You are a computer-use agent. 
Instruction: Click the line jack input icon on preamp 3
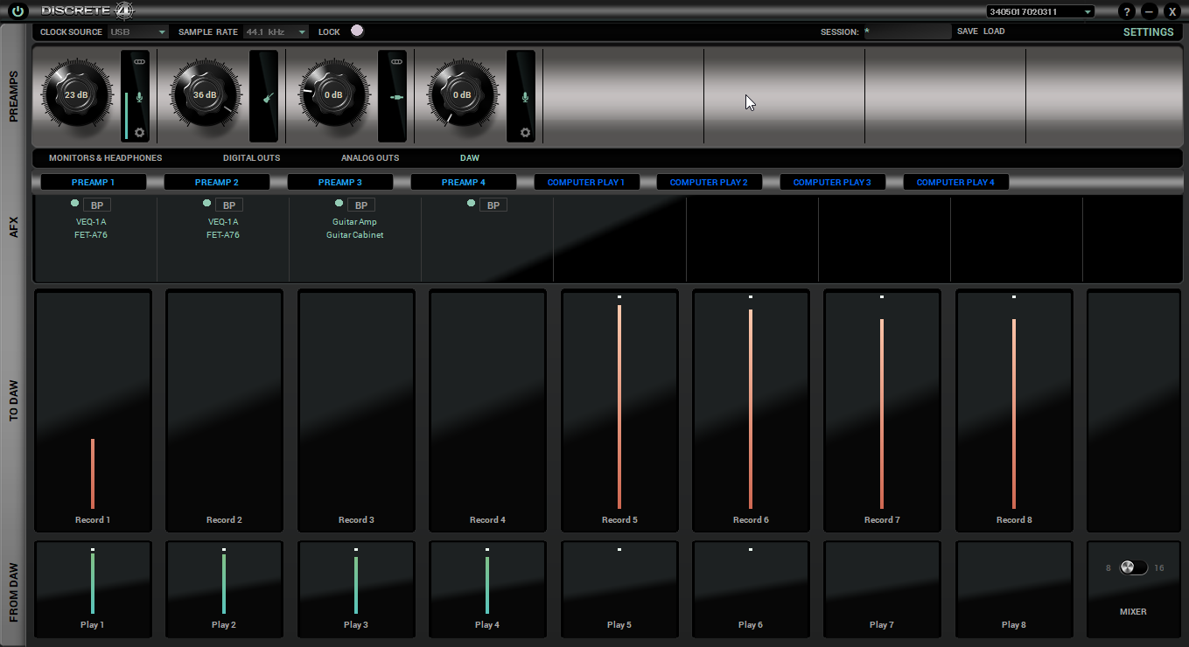pos(396,97)
